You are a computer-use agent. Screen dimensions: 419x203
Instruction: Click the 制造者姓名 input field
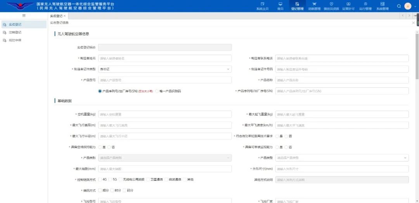(x=165, y=58)
